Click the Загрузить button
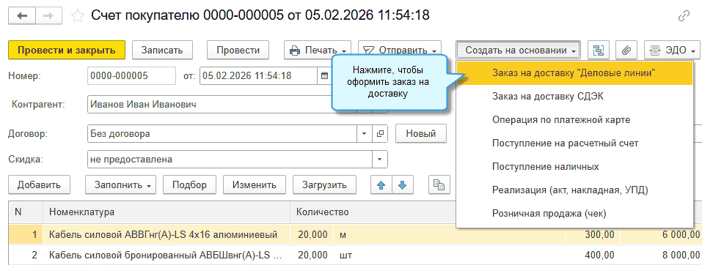This screenshot has height=265, width=702. click(324, 185)
